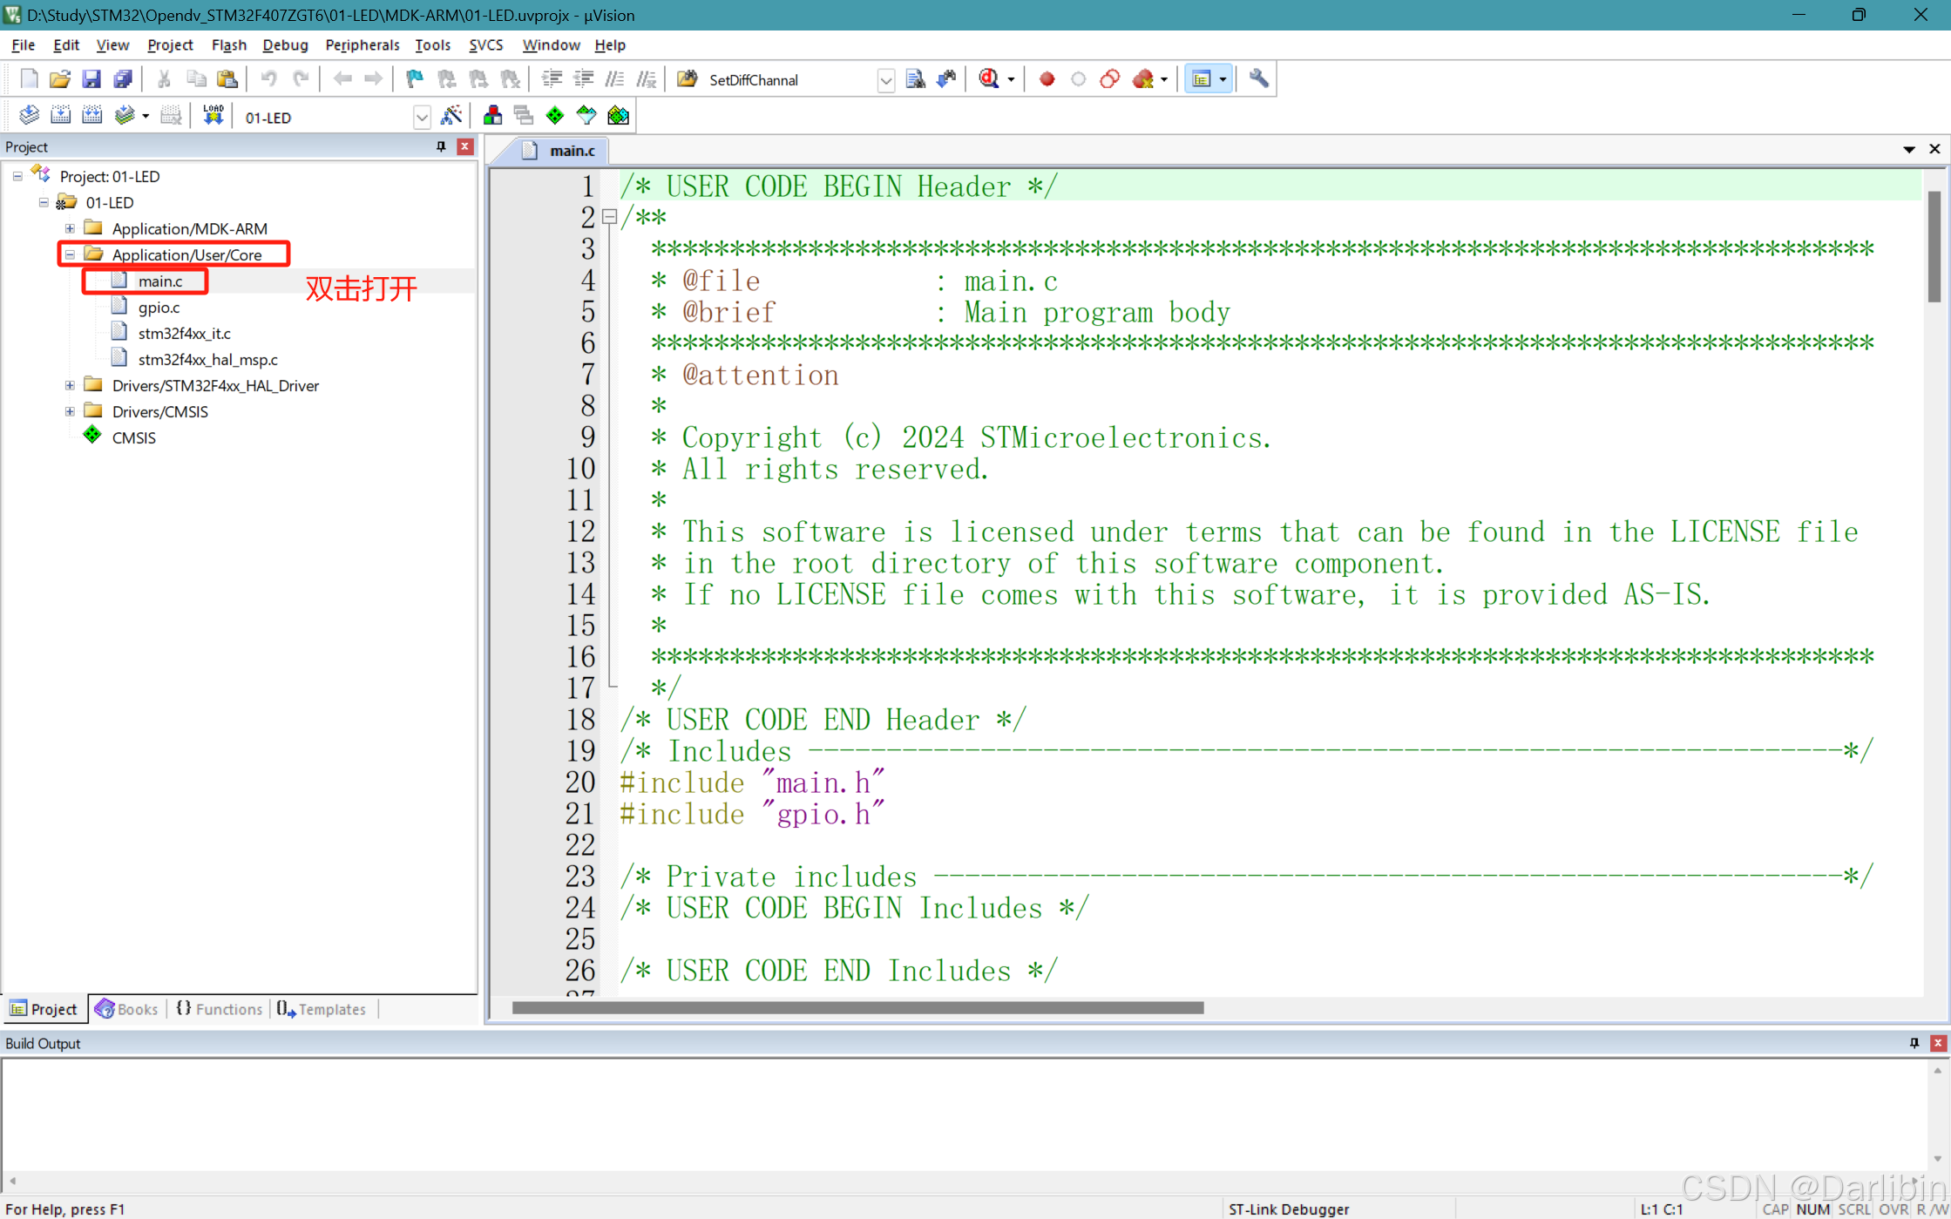Pin the Project panel open

(441, 146)
